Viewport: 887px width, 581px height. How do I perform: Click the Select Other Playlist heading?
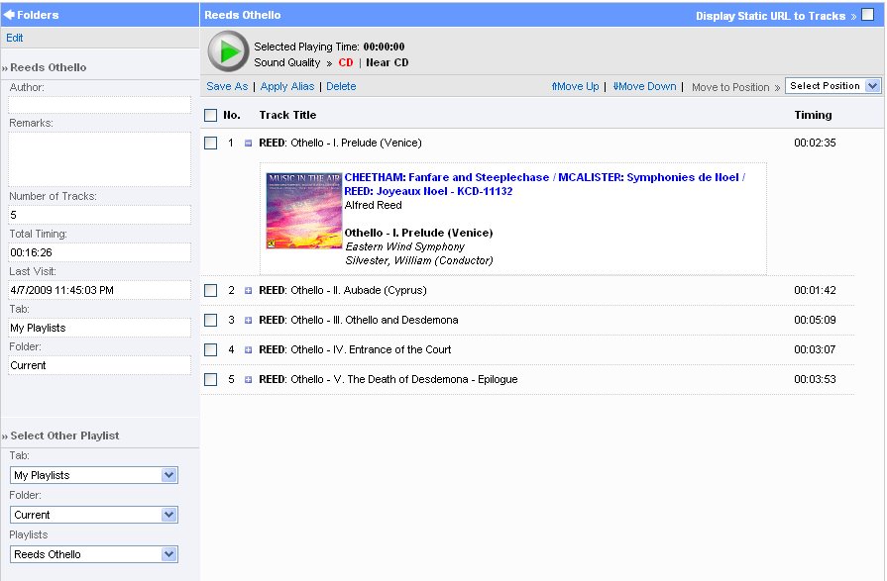64,436
